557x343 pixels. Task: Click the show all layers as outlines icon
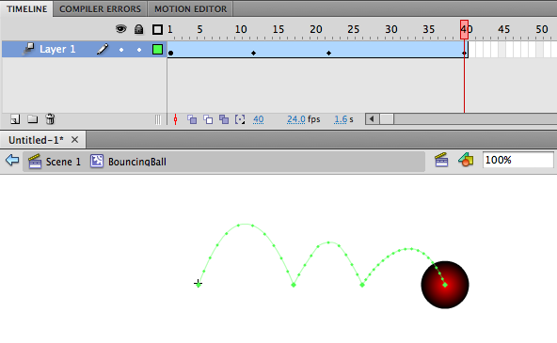click(x=157, y=29)
